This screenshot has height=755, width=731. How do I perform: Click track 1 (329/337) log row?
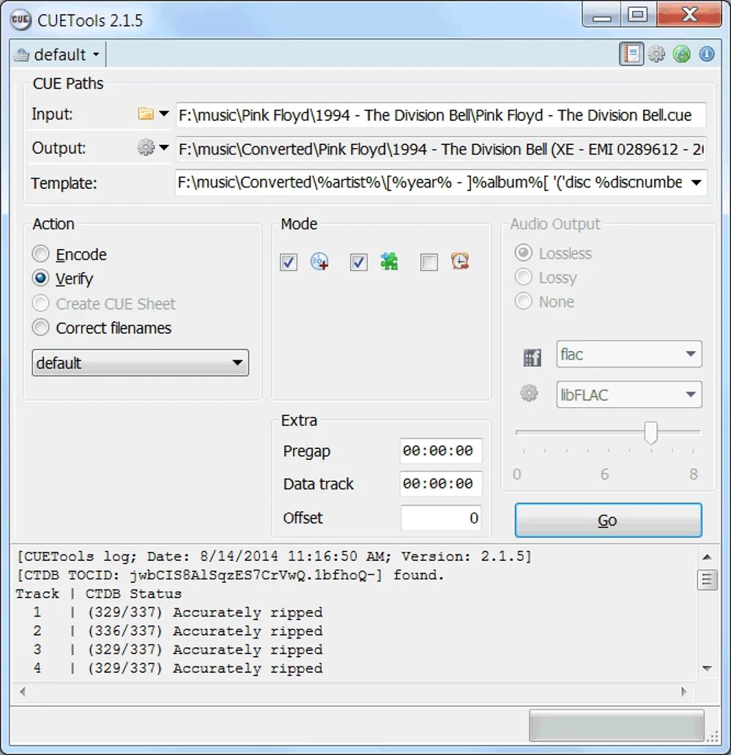click(x=178, y=612)
